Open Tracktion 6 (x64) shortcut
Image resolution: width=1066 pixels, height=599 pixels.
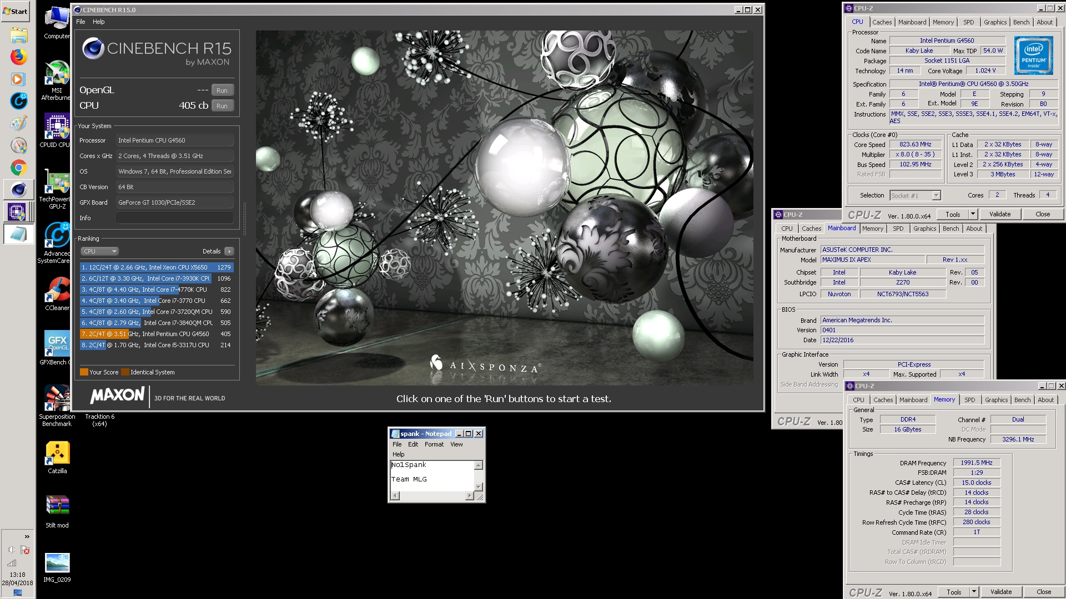pyautogui.click(x=99, y=420)
